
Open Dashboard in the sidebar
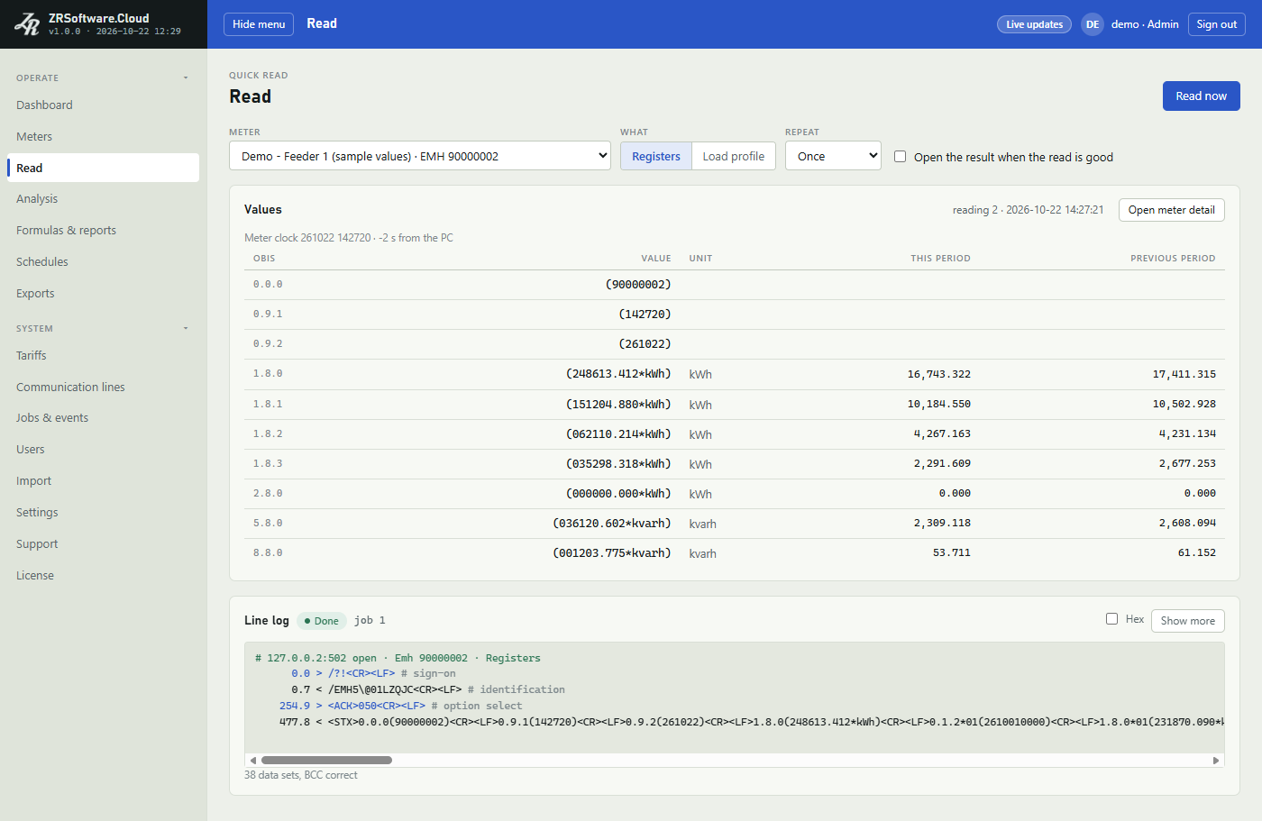(103, 105)
